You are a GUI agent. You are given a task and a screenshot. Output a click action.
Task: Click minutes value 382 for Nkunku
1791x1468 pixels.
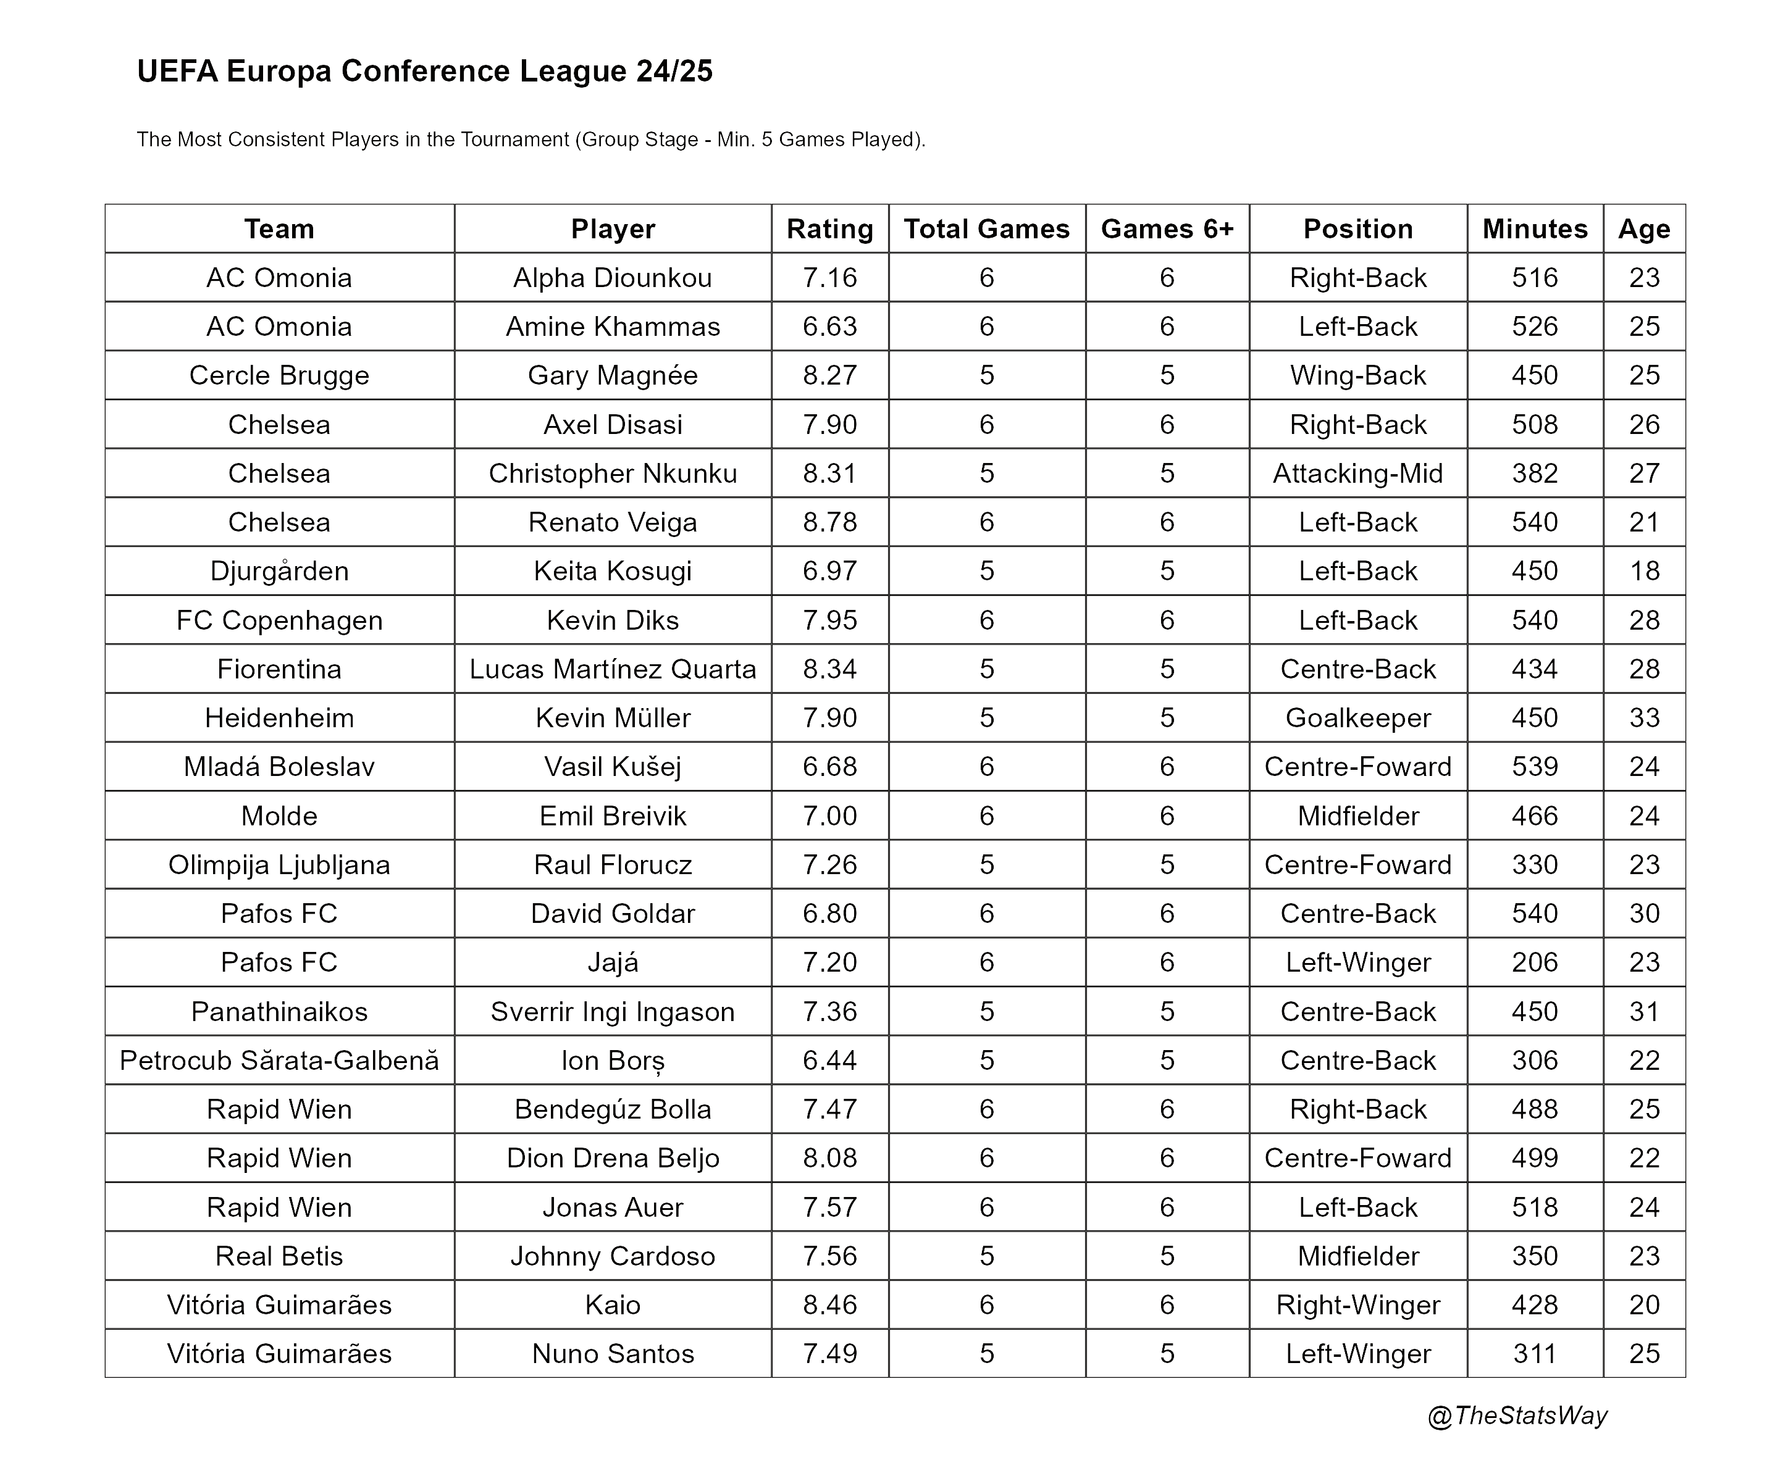[1535, 473]
